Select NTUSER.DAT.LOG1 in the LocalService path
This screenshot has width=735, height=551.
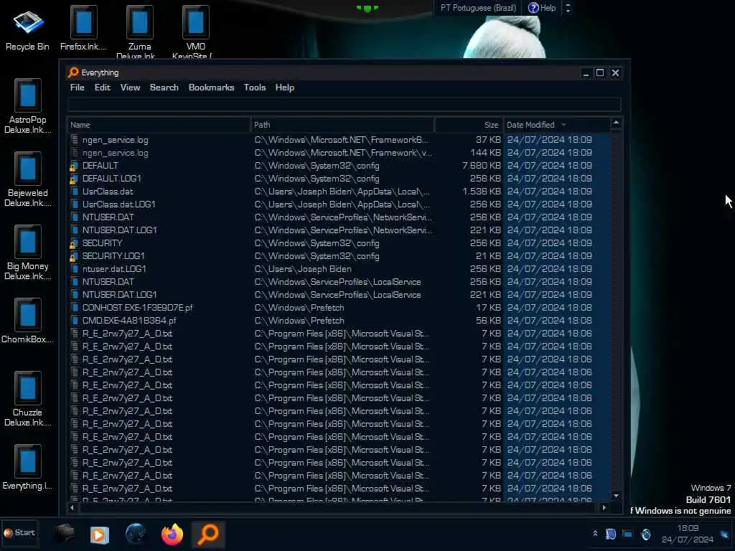(x=339, y=295)
